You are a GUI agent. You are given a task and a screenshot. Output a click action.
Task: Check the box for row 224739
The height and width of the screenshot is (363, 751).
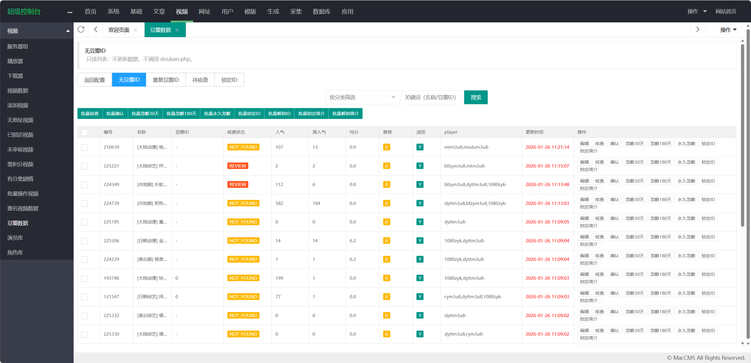click(85, 204)
